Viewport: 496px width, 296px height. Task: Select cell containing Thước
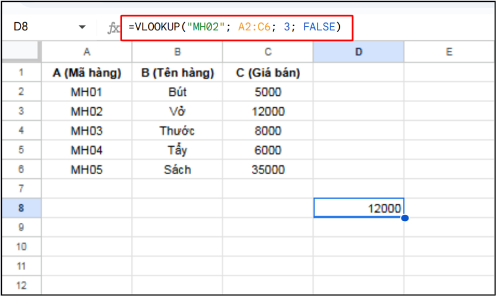point(177,131)
